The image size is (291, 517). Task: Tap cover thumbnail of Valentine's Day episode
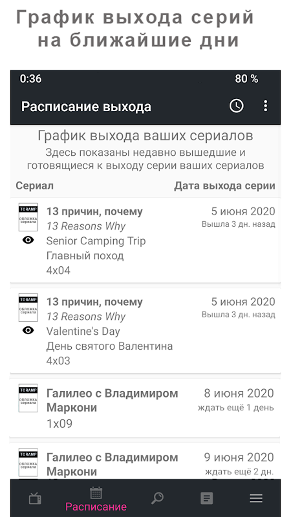click(28, 307)
